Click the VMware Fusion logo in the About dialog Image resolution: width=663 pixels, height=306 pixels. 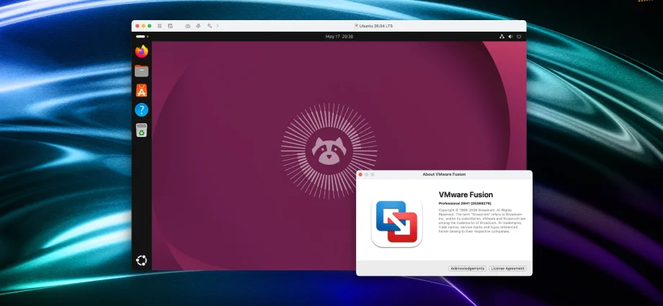(396, 222)
